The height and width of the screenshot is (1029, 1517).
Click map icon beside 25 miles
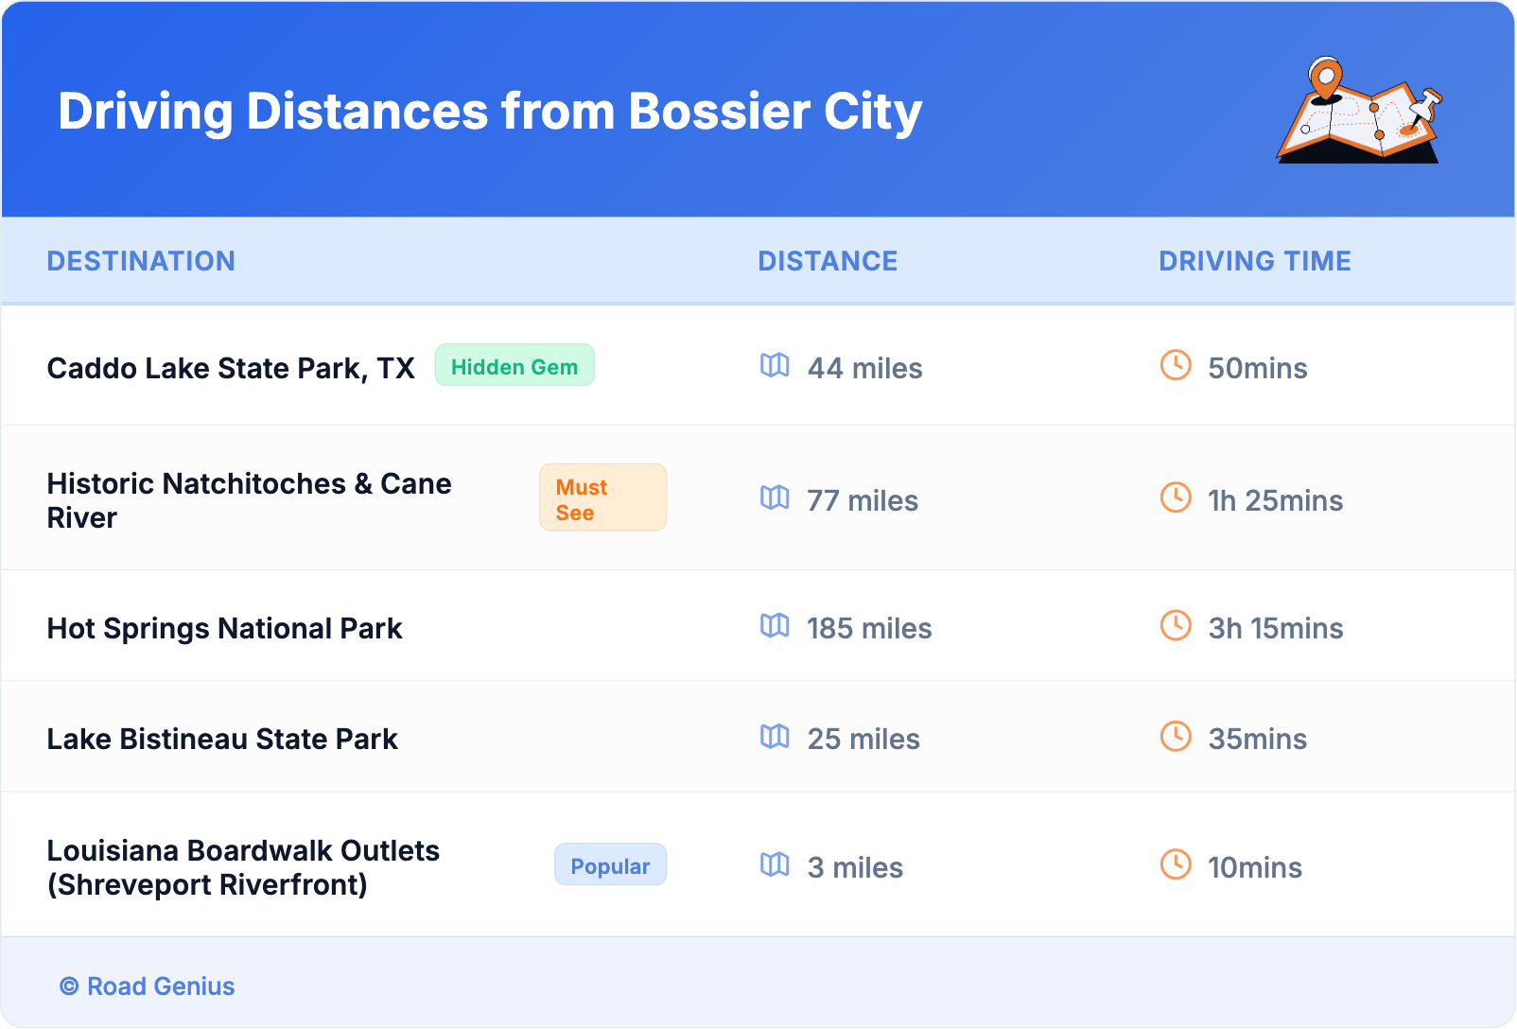point(775,736)
